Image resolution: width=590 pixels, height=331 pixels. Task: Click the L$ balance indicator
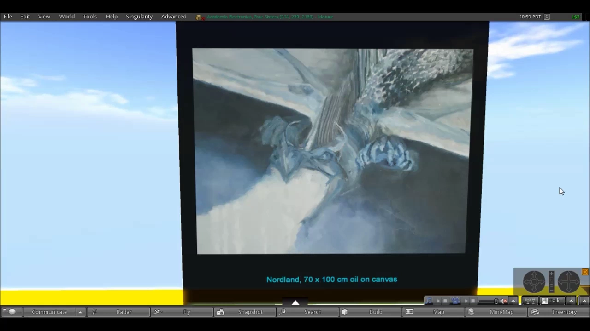[576, 17]
